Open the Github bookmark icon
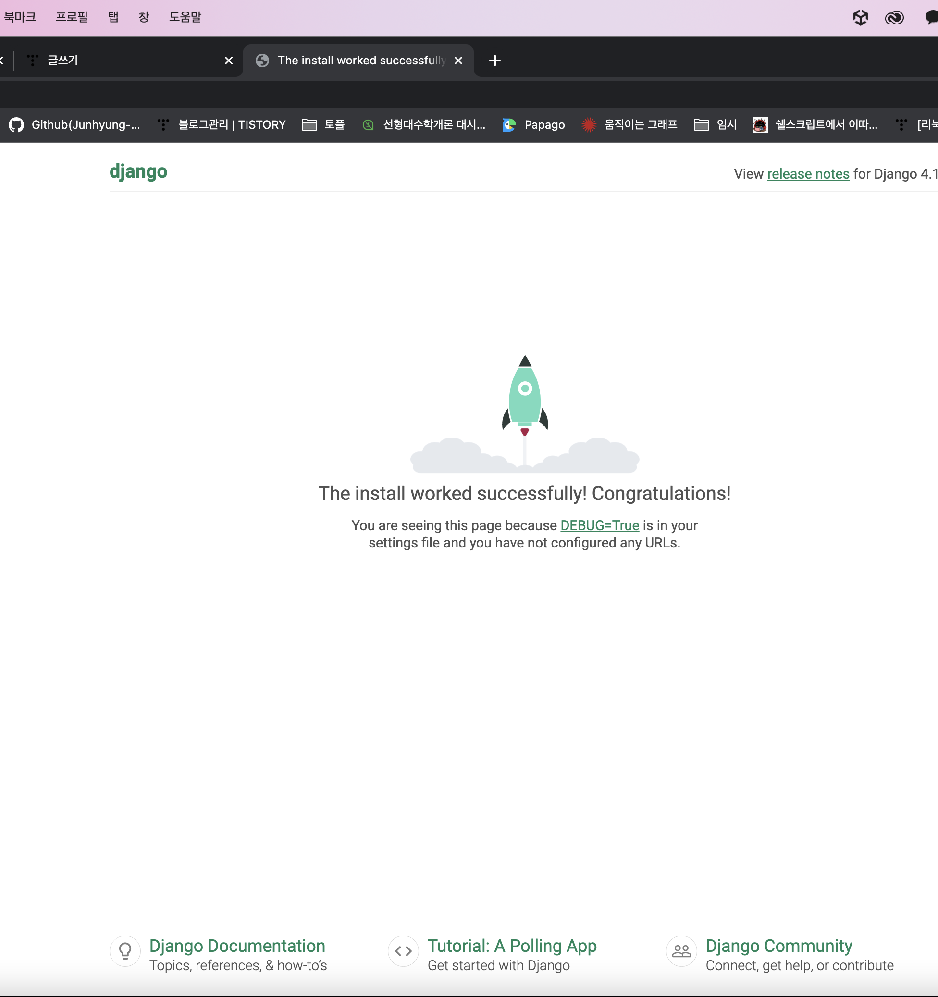 click(x=16, y=125)
